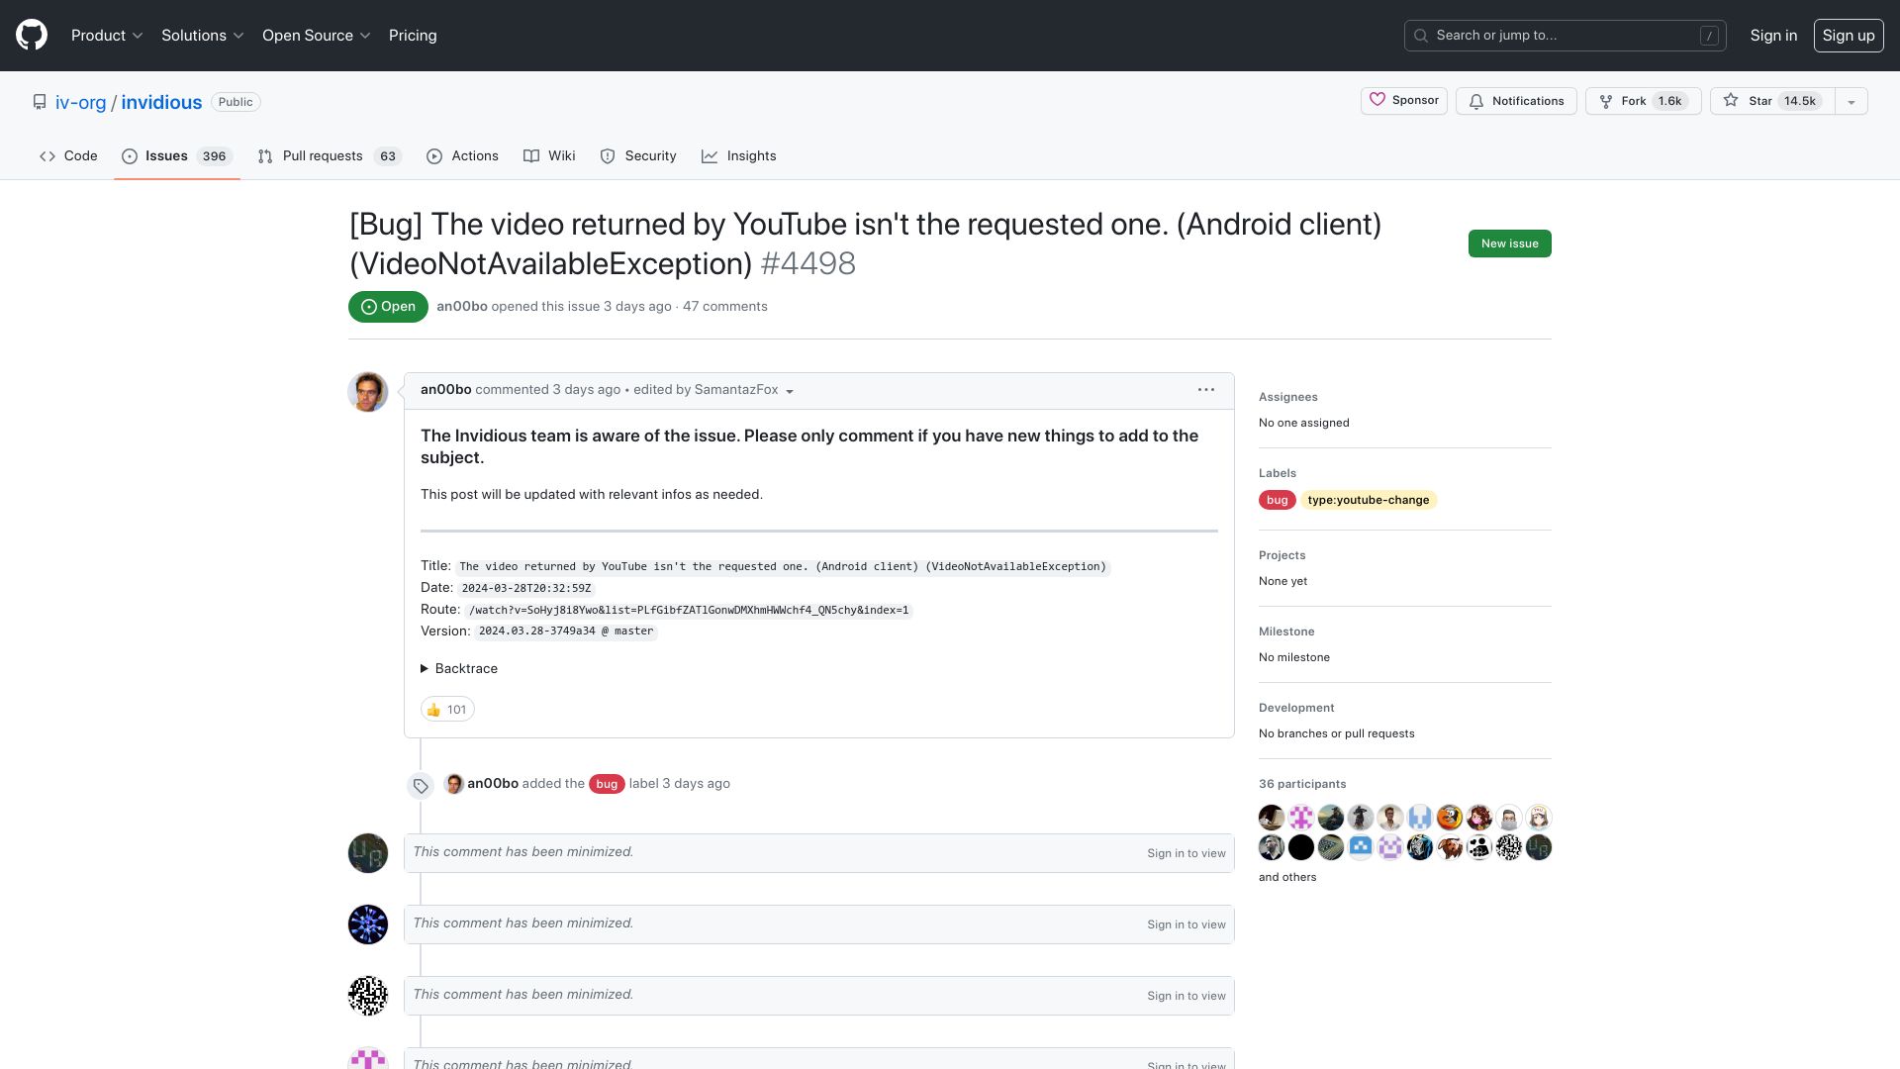Open the solid black participant avatar

[x=1301, y=847]
